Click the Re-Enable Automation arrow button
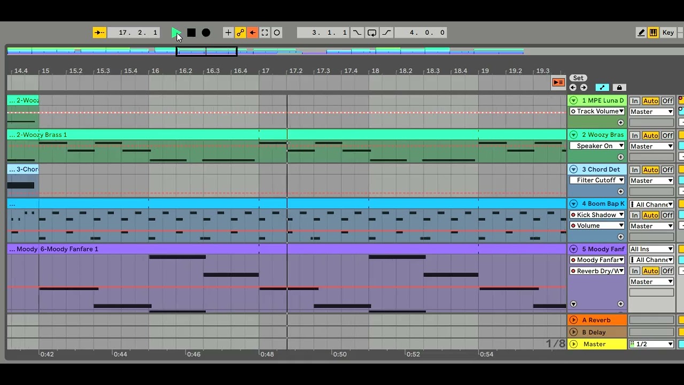The height and width of the screenshot is (385, 684). point(253,33)
